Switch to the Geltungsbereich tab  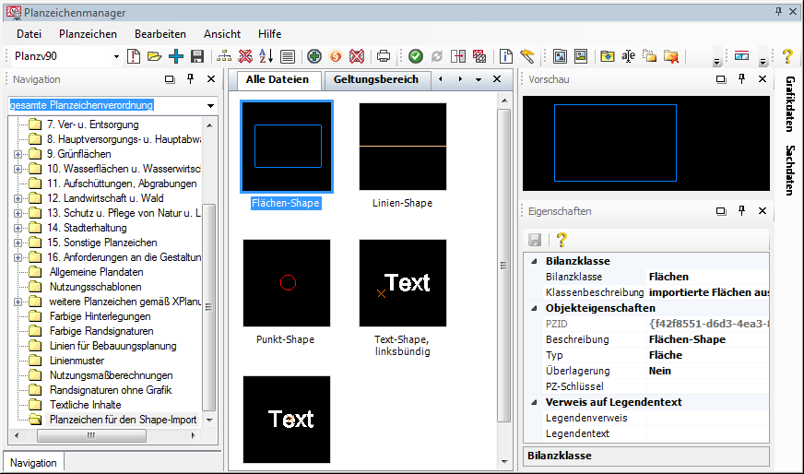[376, 79]
